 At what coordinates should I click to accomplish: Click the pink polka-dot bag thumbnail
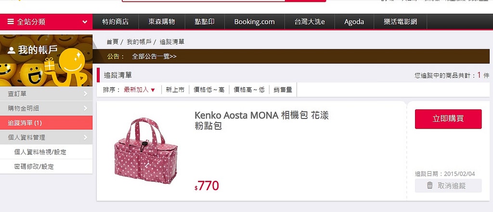pyautogui.click(x=145, y=151)
